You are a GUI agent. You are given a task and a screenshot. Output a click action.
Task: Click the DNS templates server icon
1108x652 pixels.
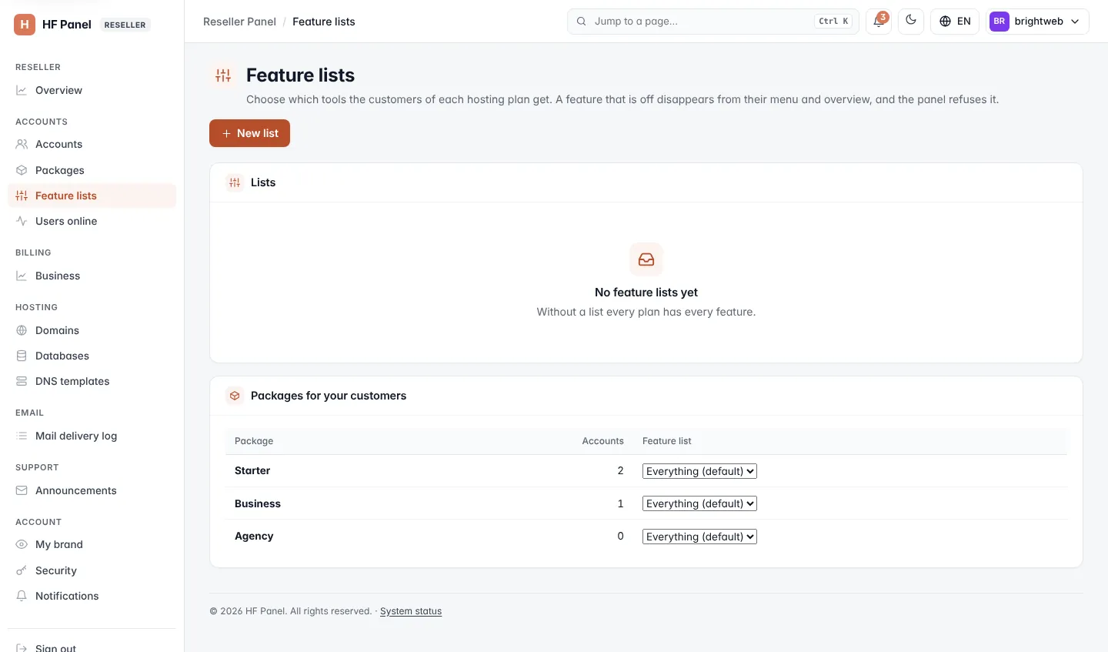[22, 381]
